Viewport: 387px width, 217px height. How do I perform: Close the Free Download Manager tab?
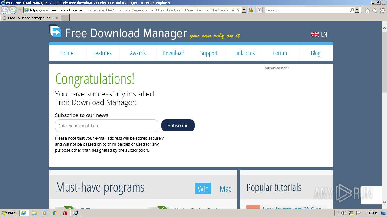point(57,18)
